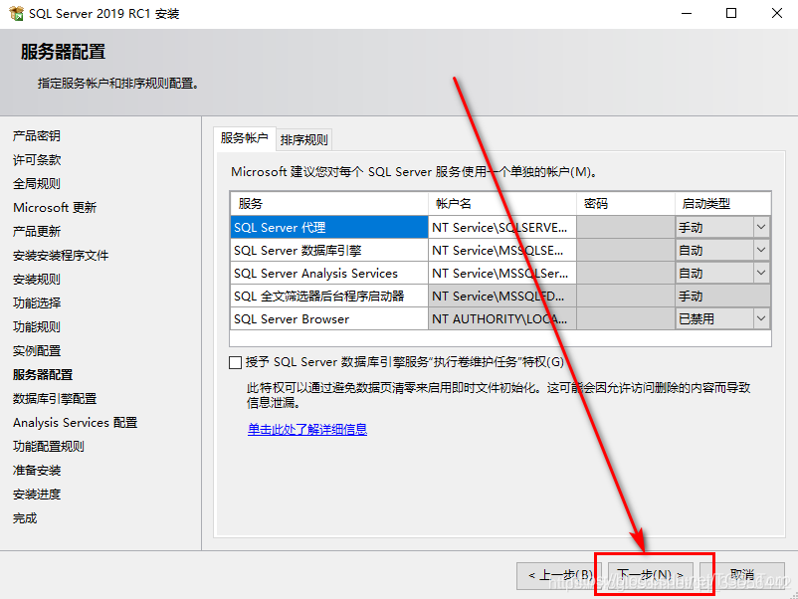Click password field for SQL Server 代理
This screenshot has width=798, height=599.
pyautogui.click(x=626, y=227)
